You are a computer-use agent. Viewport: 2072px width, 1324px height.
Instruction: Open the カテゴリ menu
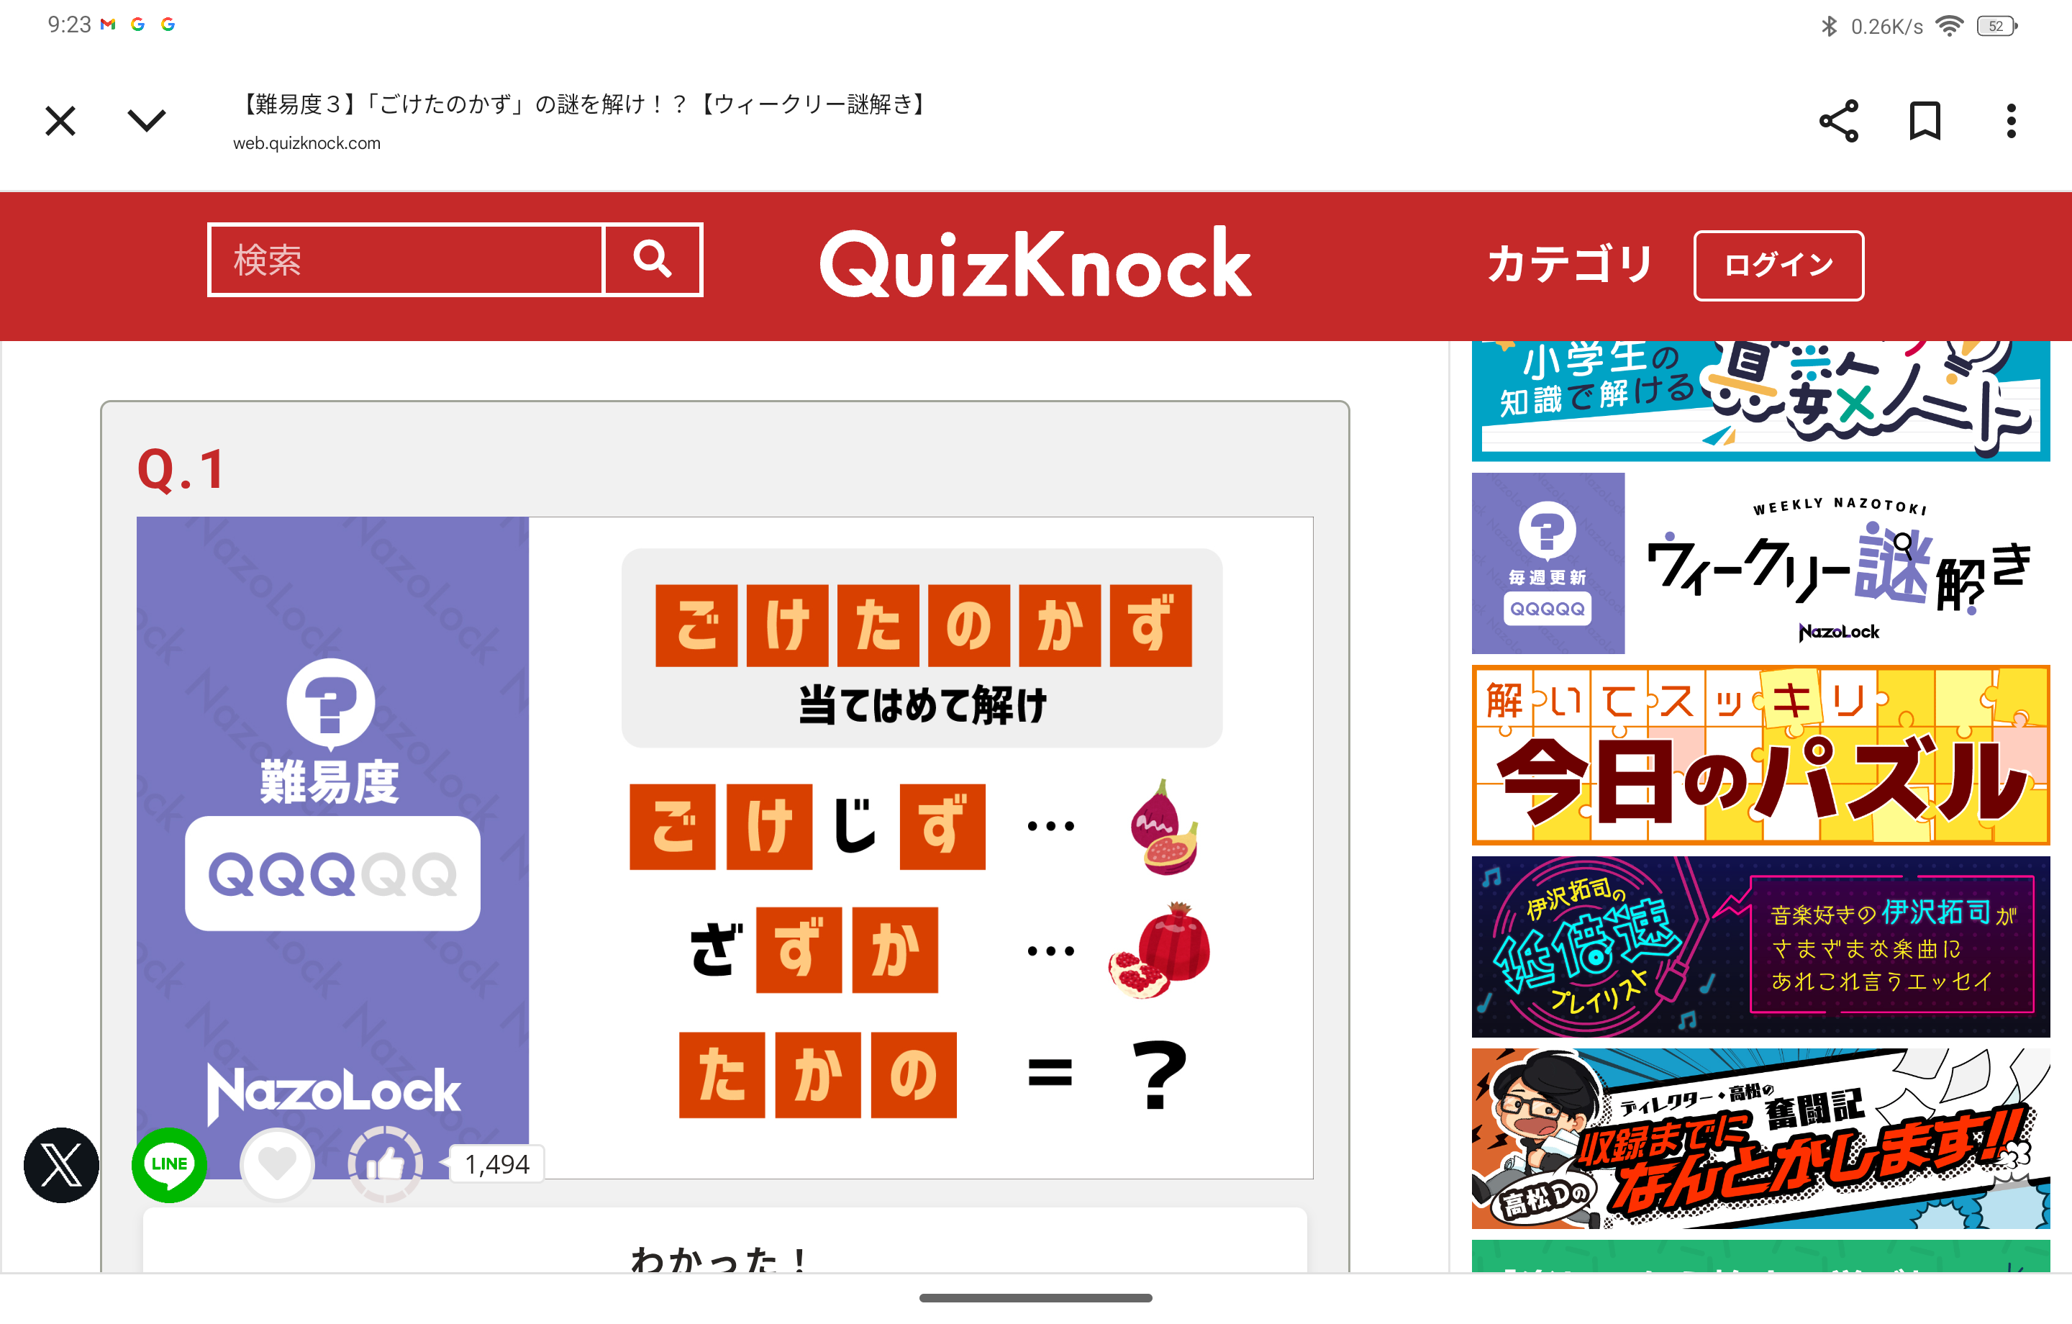click(x=1570, y=263)
